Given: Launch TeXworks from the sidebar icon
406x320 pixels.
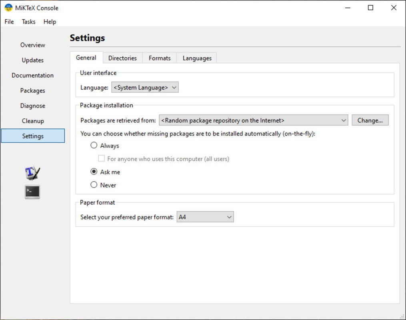Looking at the screenshot, I should coord(32,173).
